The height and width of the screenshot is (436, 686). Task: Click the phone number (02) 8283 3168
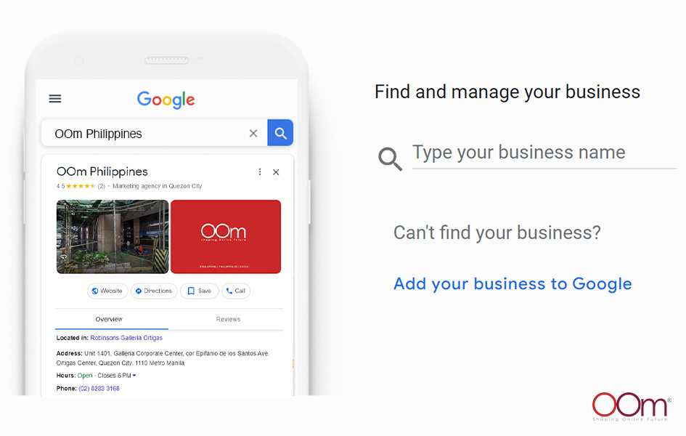[x=99, y=388]
